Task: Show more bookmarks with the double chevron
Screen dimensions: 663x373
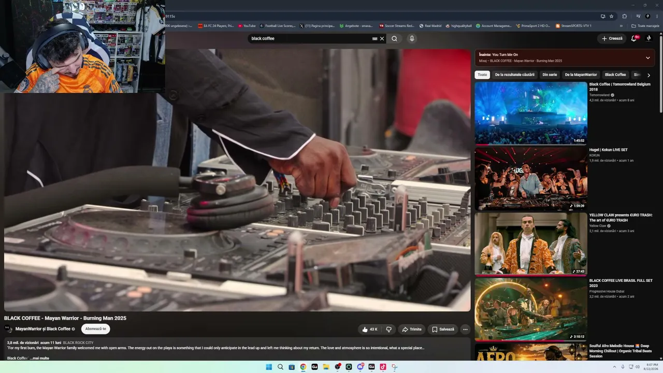Action: pyautogui.click(x=621, y=26)
